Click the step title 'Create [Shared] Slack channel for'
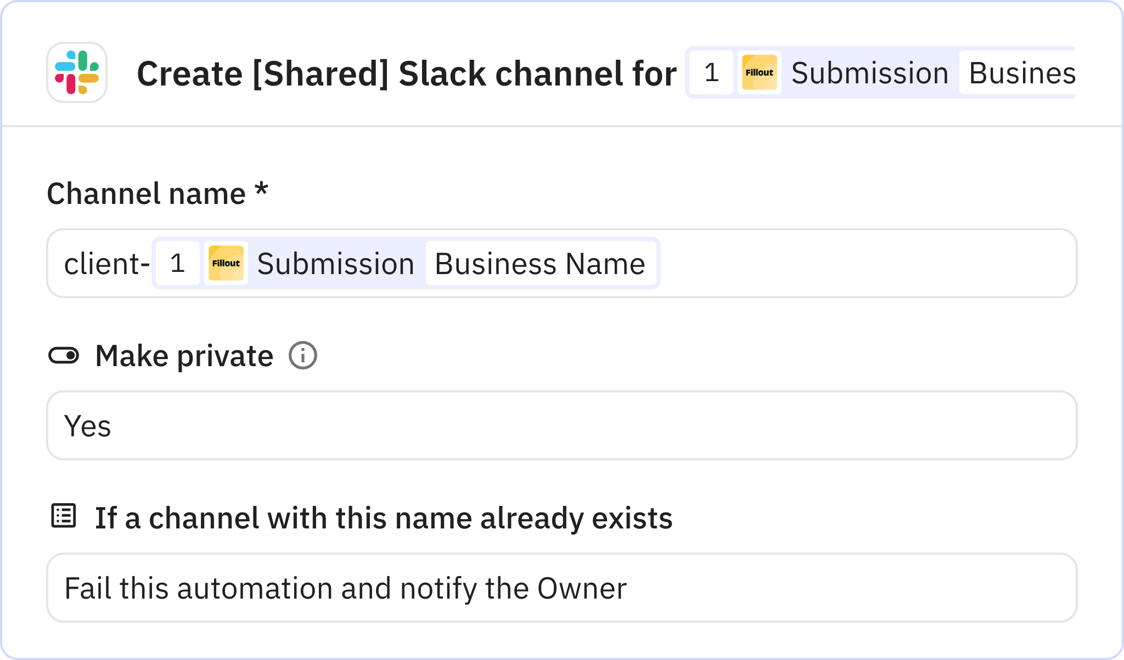1124x660 pixels. tap(407, 73)
